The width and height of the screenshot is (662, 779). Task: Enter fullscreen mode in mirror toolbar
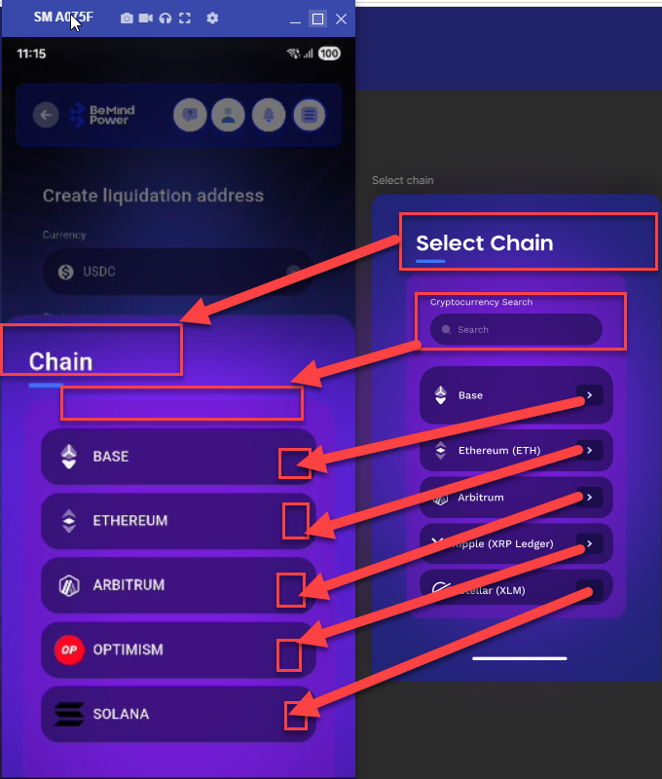pos(185,19)
